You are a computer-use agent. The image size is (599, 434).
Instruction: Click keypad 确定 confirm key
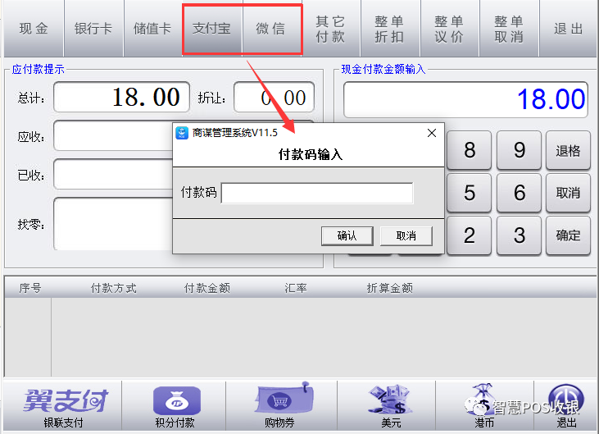[568, 235]
